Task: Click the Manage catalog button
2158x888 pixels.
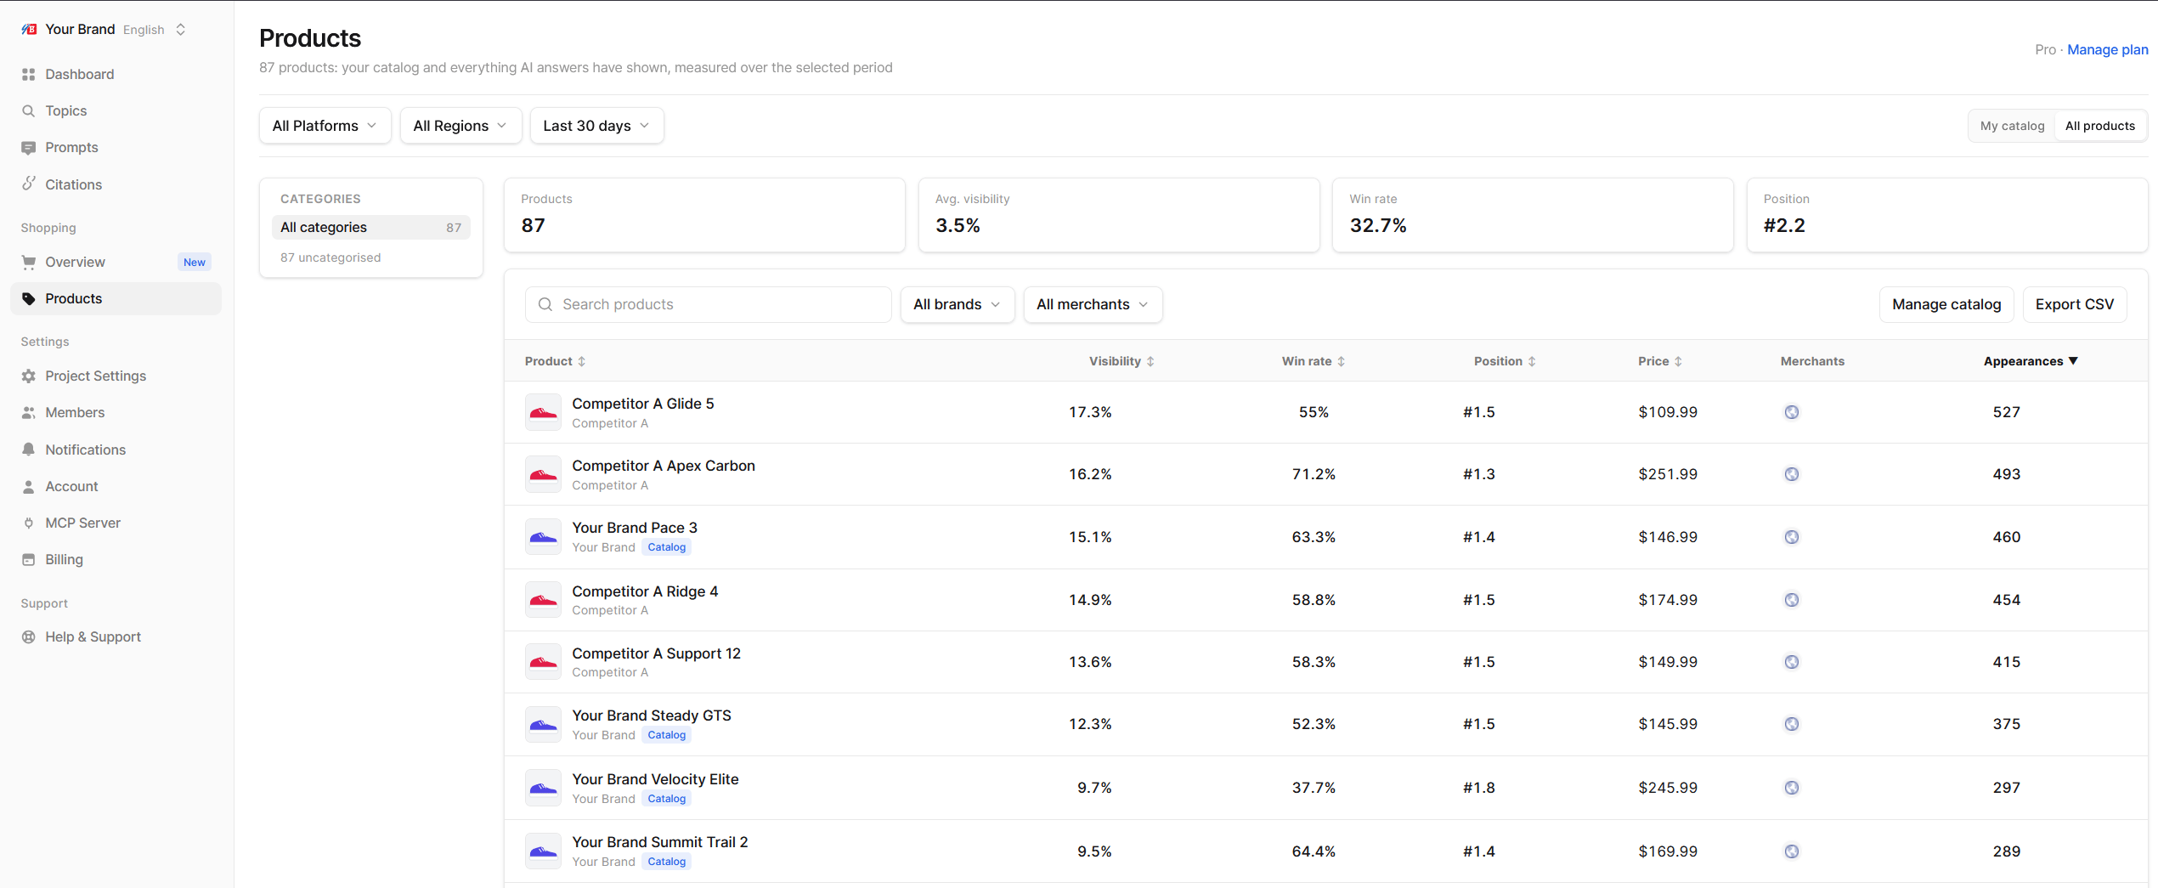Action: click(x=1946, y=304)
